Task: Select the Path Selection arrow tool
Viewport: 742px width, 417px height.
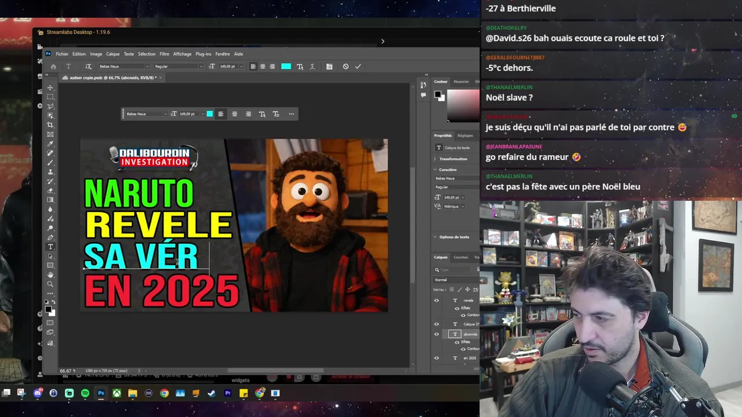Action: tap(50, 256)
